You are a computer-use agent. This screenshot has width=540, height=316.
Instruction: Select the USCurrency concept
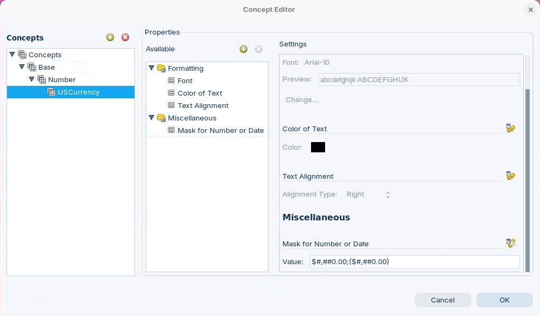(x=78, y=92)
